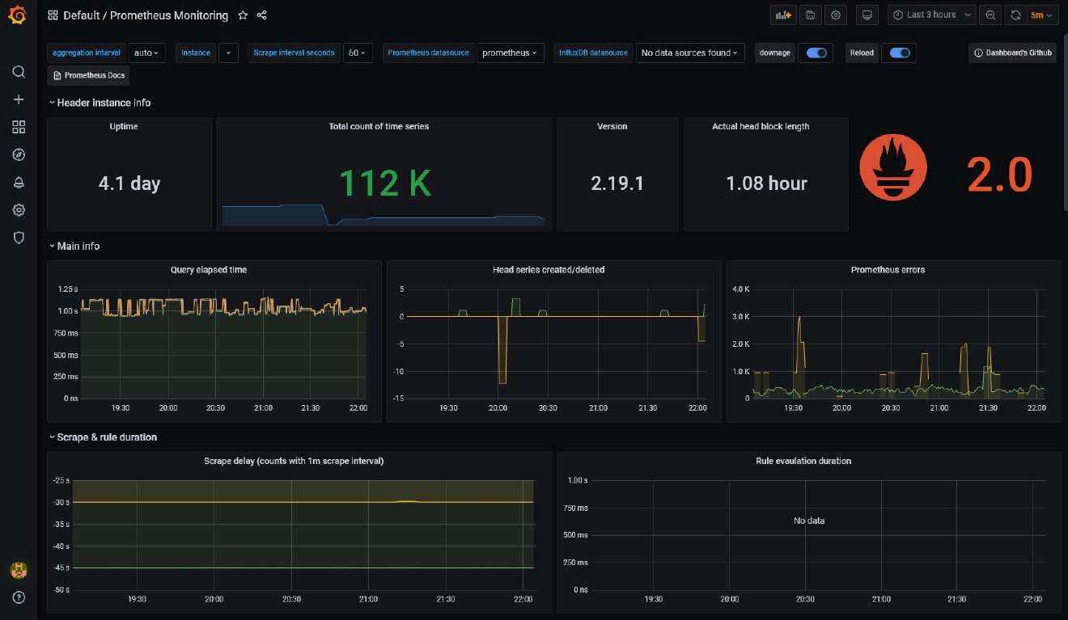
Task: Collapse the Main info row
Action: click(x=74, y=245)
